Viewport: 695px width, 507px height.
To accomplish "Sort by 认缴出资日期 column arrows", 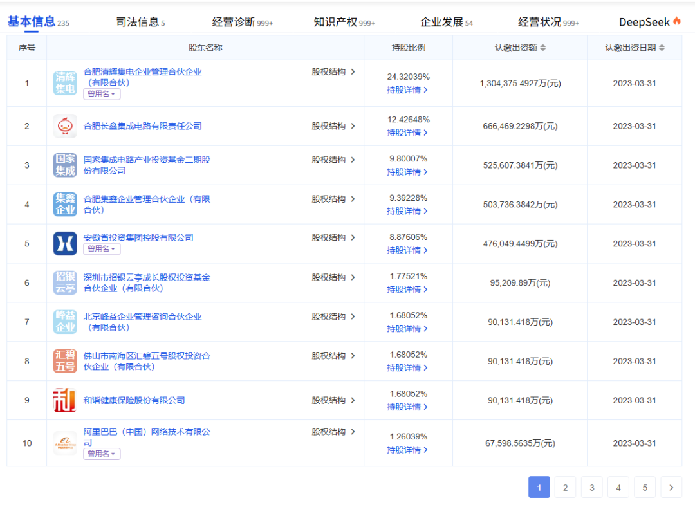I will pos(662,48).
